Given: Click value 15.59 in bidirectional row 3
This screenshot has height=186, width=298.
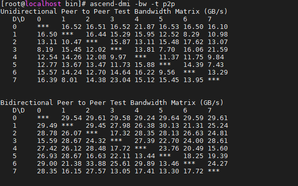Looking at the screenshot, I should pos(47,141).
